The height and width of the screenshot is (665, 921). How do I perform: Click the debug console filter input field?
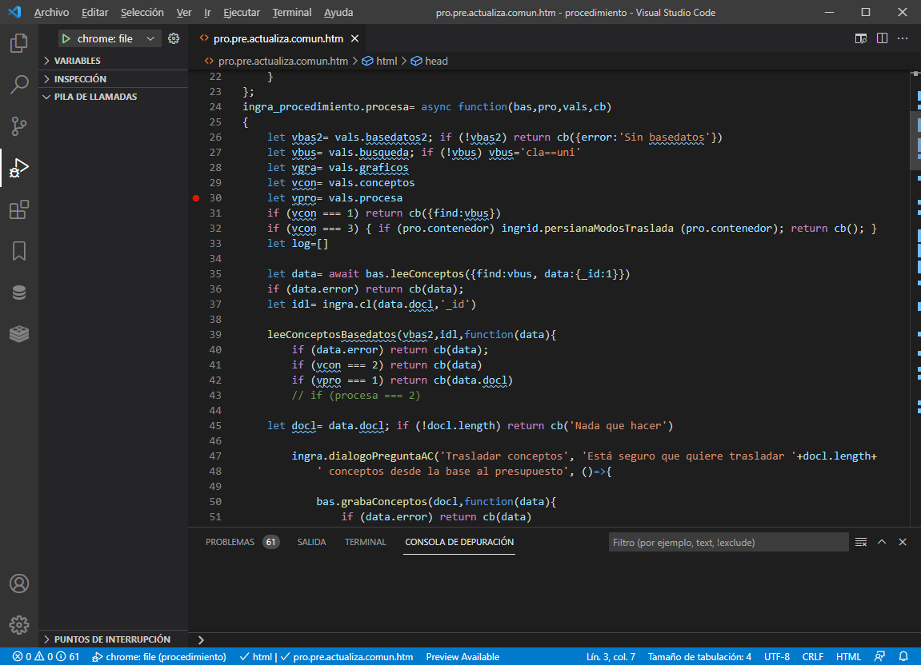tap(727, 542)
